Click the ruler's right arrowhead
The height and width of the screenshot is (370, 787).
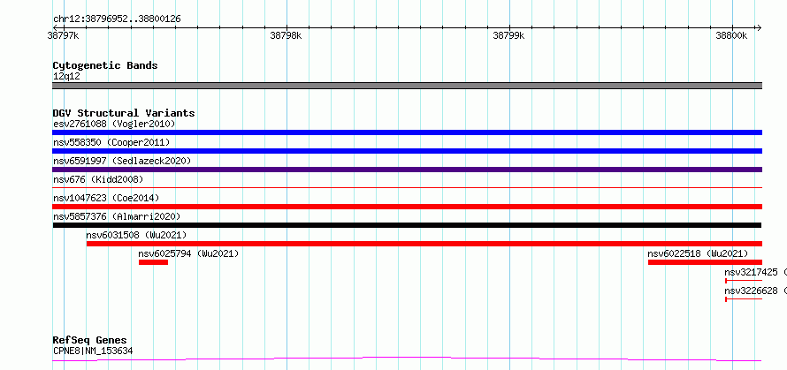pos(759,27)
